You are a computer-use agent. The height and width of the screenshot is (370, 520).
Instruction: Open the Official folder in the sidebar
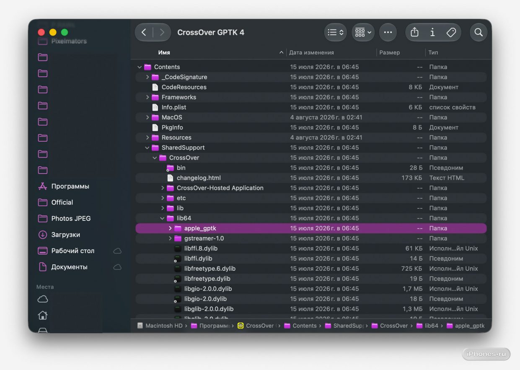(62, 202)
